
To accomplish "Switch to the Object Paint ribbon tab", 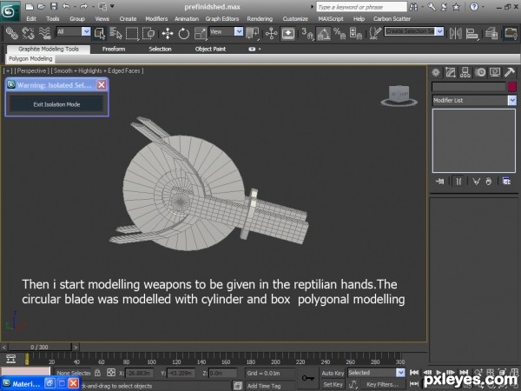I will pos(210,49).
